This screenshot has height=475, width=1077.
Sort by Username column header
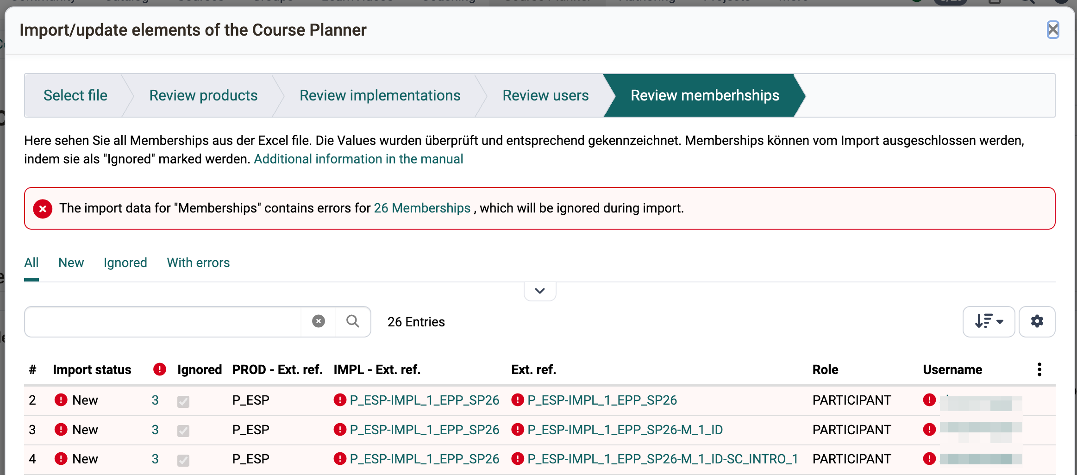[952, 369]
